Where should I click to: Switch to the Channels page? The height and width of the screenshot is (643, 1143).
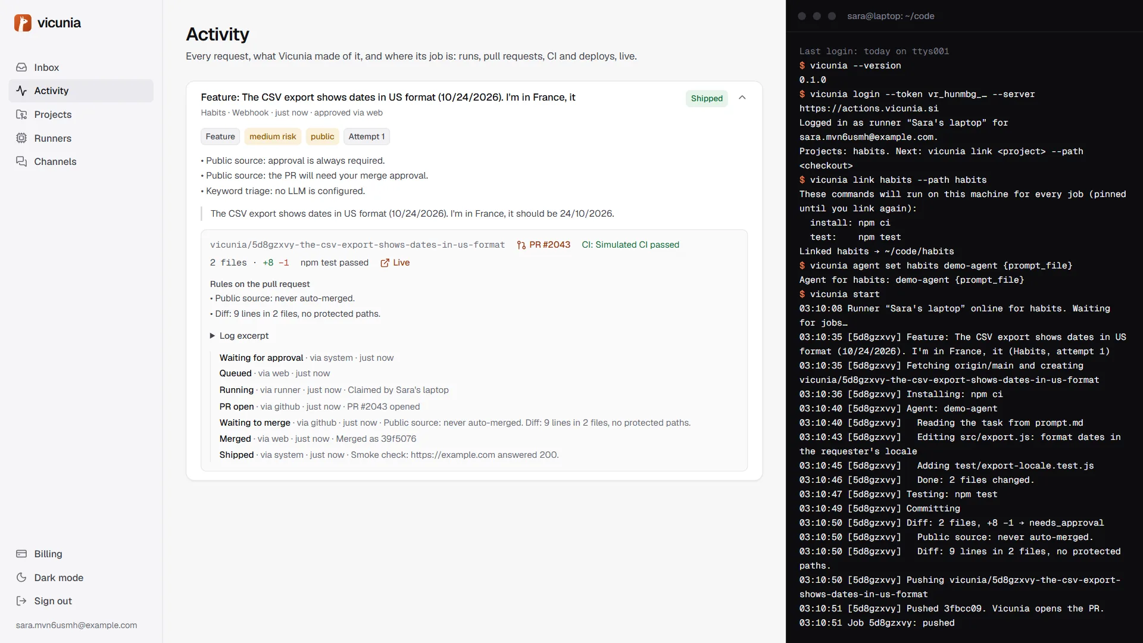pyautogui.click(x=81, y=161)
